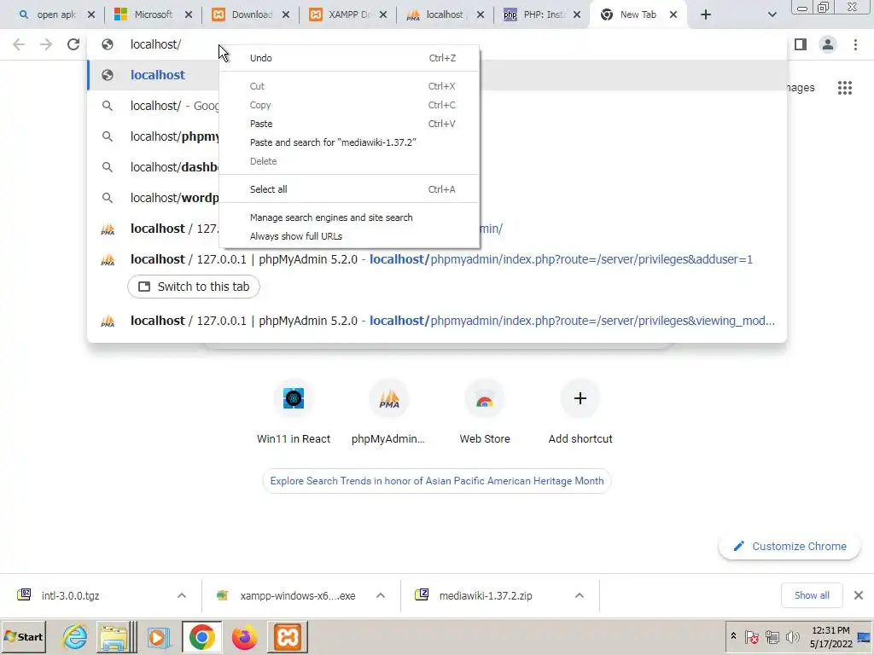Switch to Chrome in the taskbar

tap(201, 637)
